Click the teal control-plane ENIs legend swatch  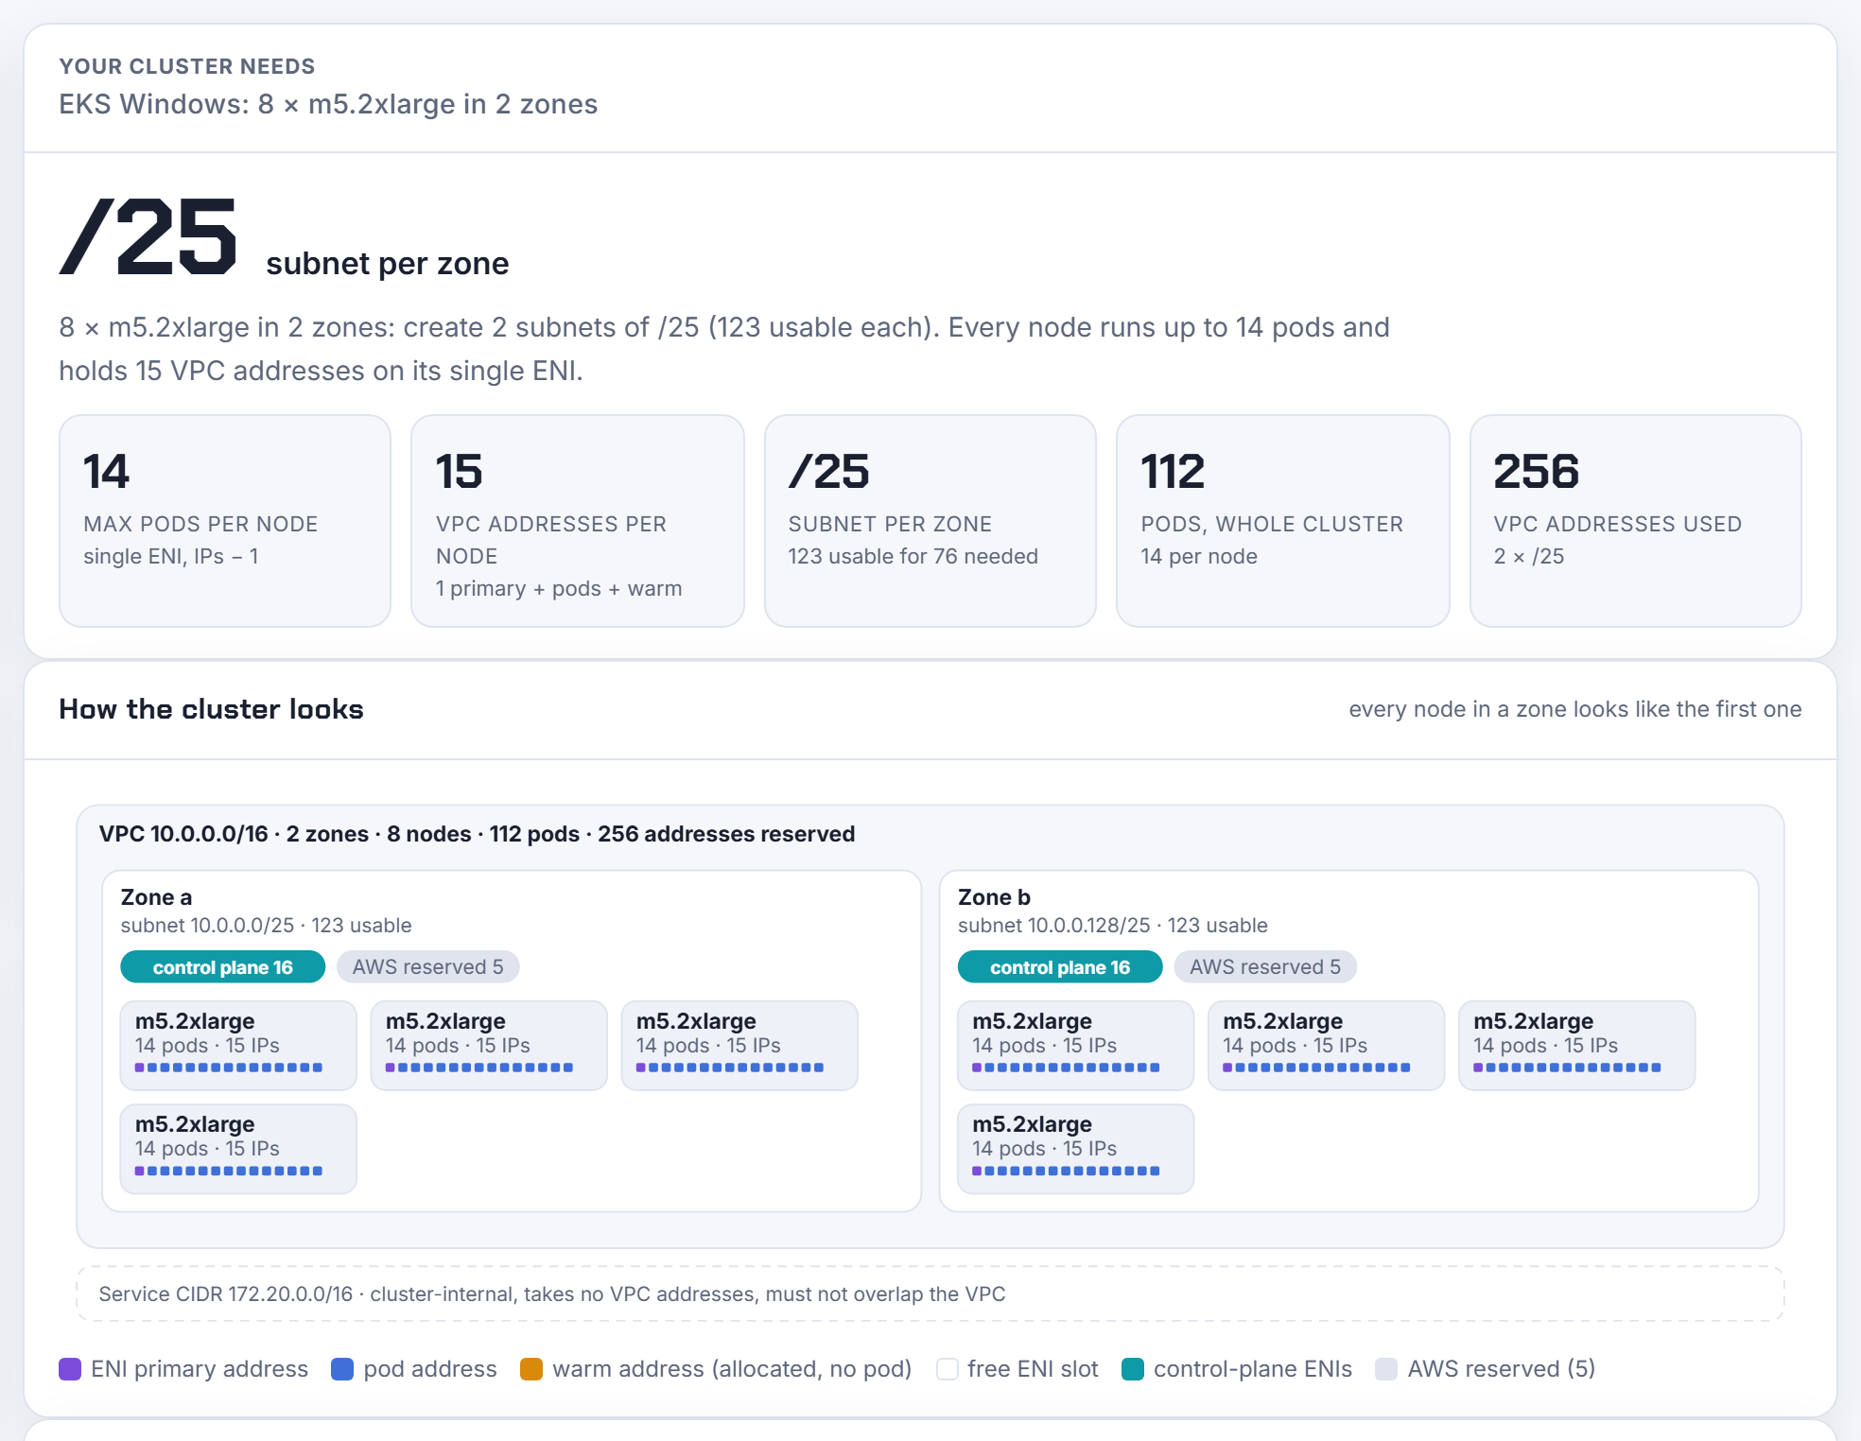coord(1133,1369)
